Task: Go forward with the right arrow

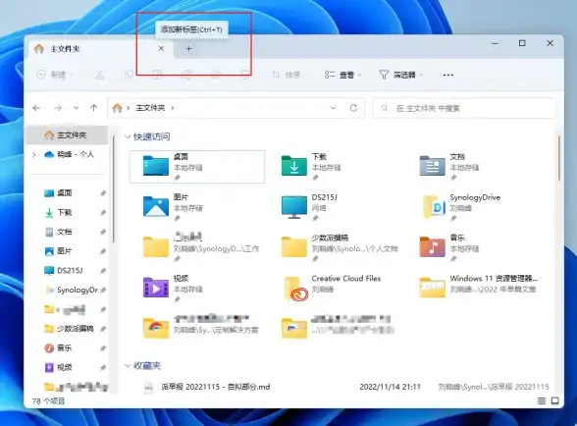Action: 58,108
